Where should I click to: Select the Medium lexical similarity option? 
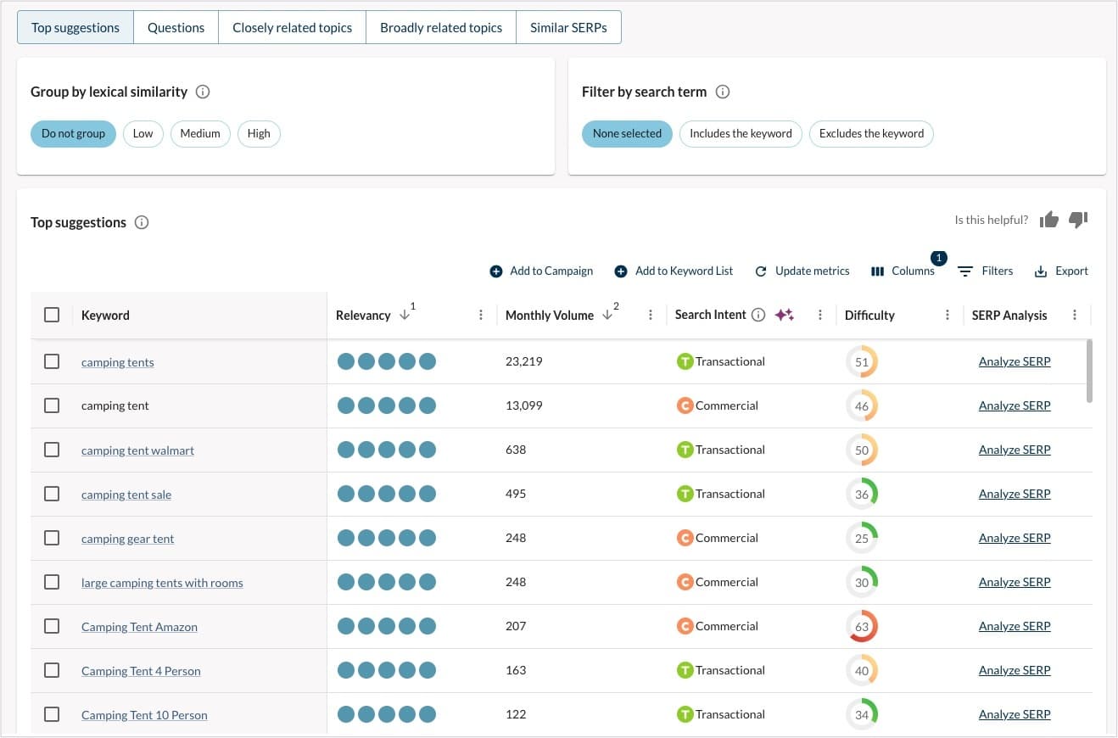pos(200,133)
